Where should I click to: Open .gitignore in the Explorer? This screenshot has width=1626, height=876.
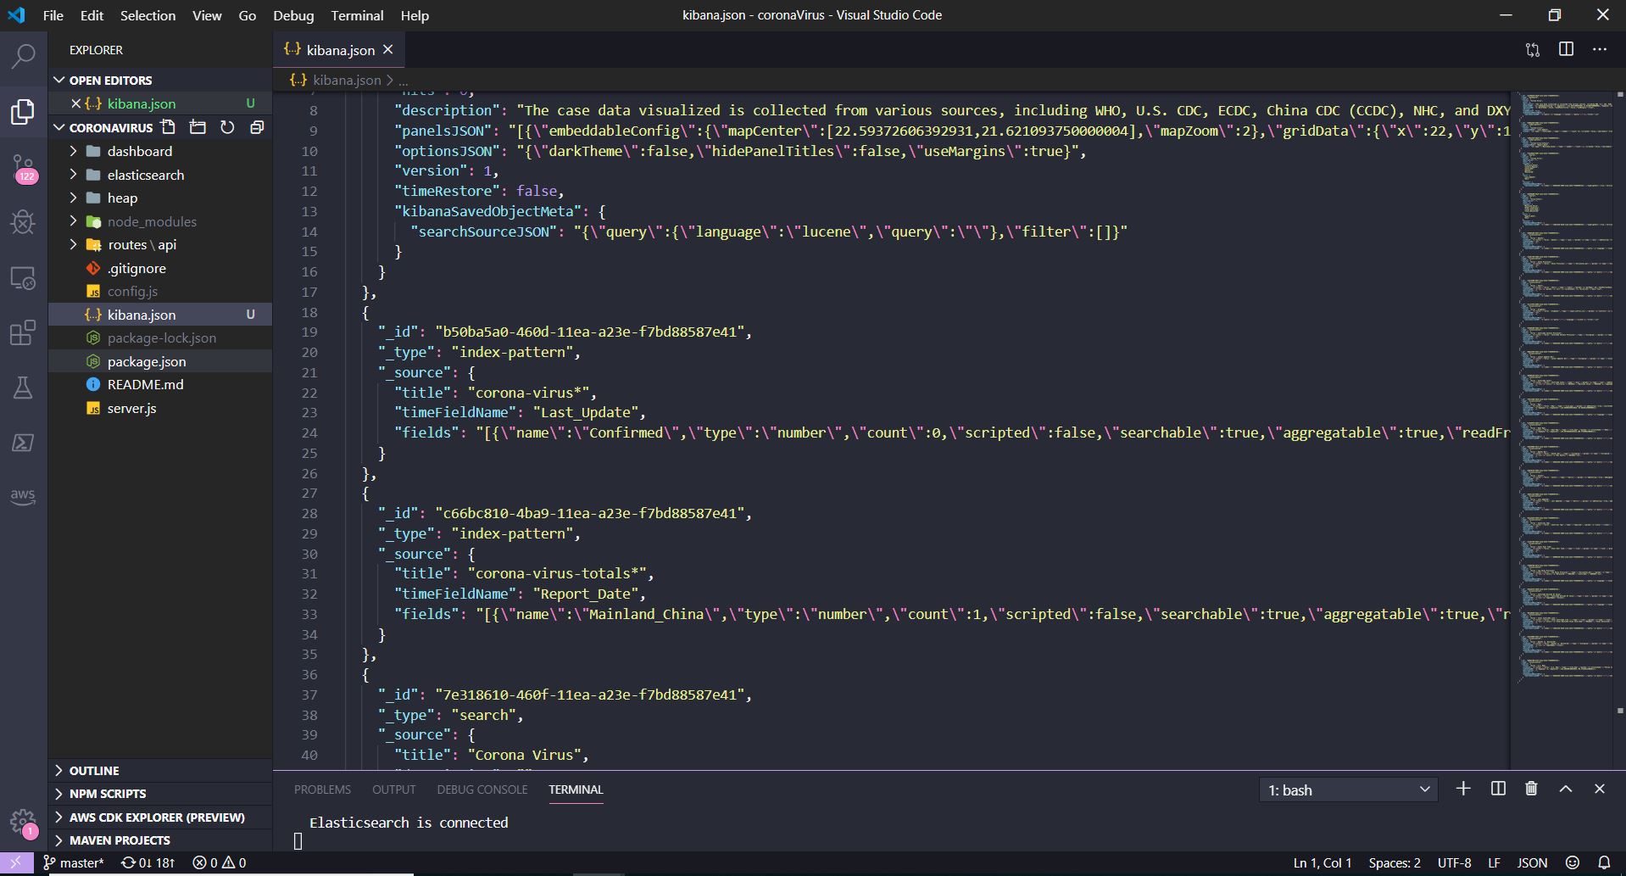160,268
